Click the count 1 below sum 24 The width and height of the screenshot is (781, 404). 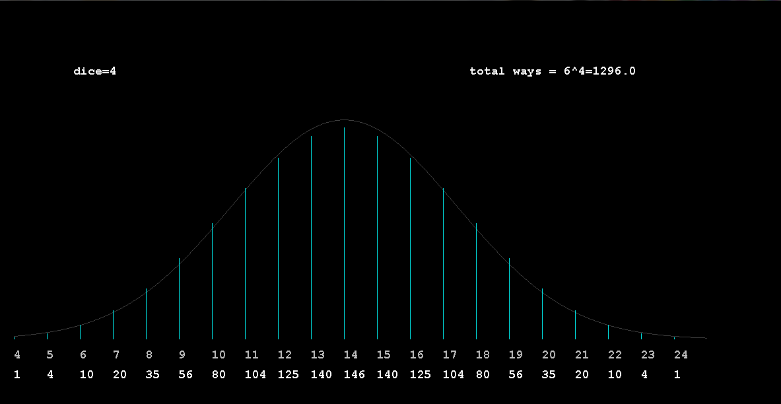677,375
